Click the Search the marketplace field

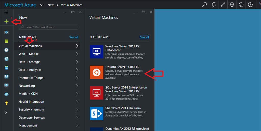click(49, 27)
